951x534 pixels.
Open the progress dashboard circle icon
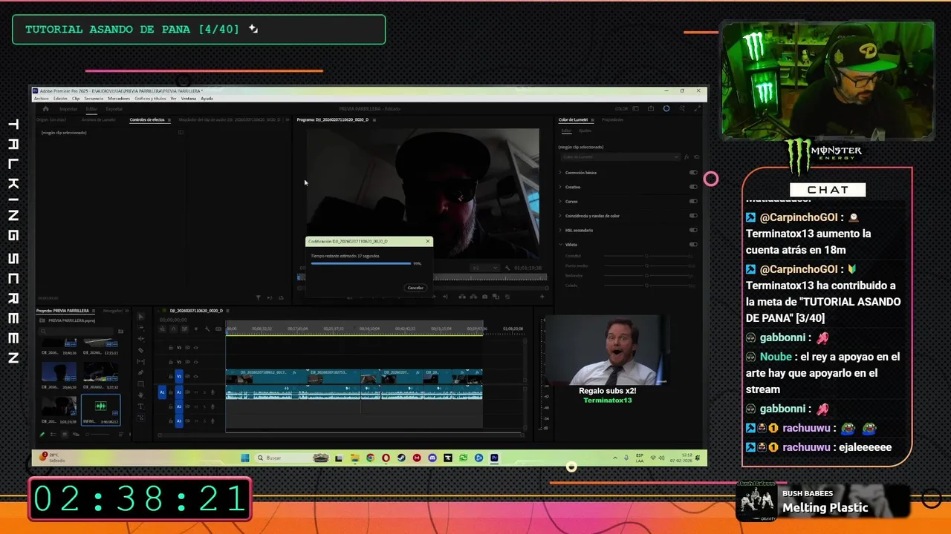pos(666,109)
